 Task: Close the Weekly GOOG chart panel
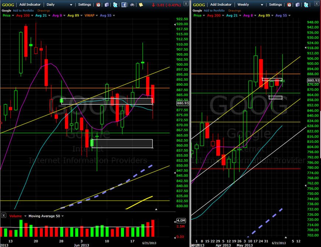[317, 4]
